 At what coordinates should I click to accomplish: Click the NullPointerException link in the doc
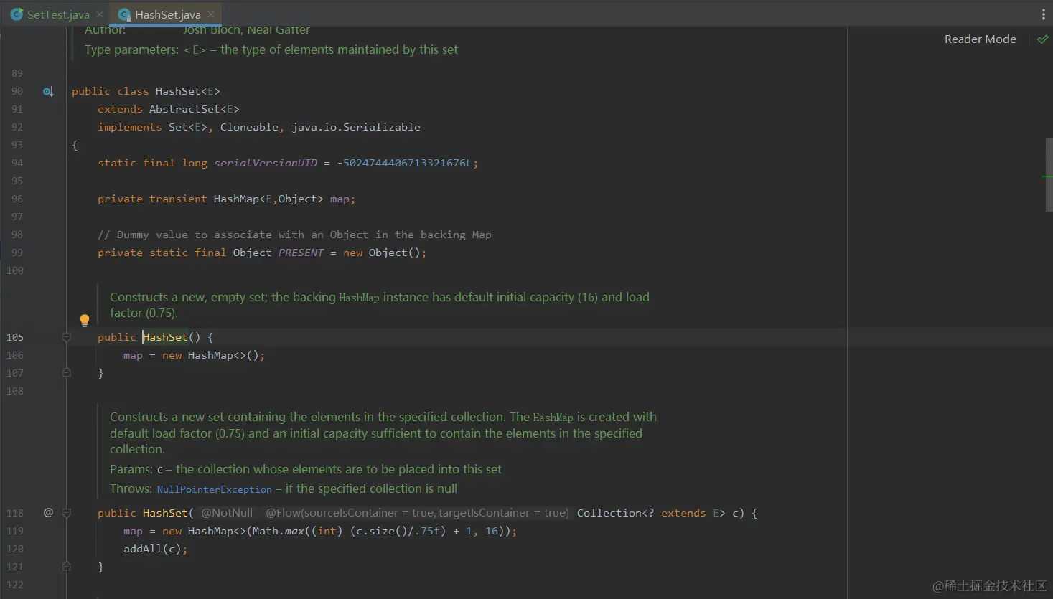(214, 489)
